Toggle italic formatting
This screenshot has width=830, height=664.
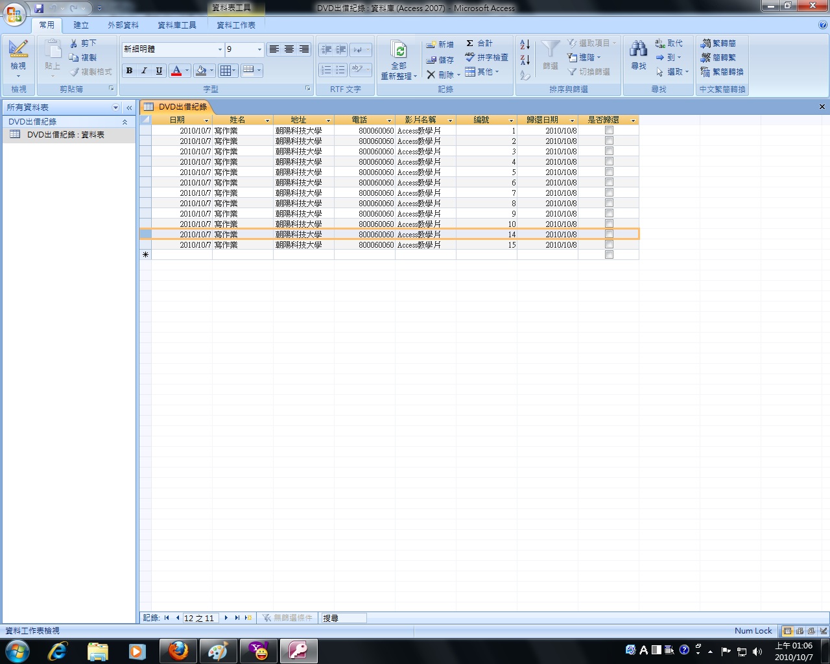click(144, 71)
